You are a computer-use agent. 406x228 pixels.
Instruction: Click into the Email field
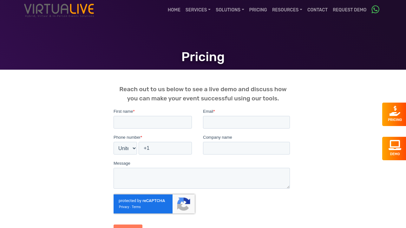[x=246, y=122]
